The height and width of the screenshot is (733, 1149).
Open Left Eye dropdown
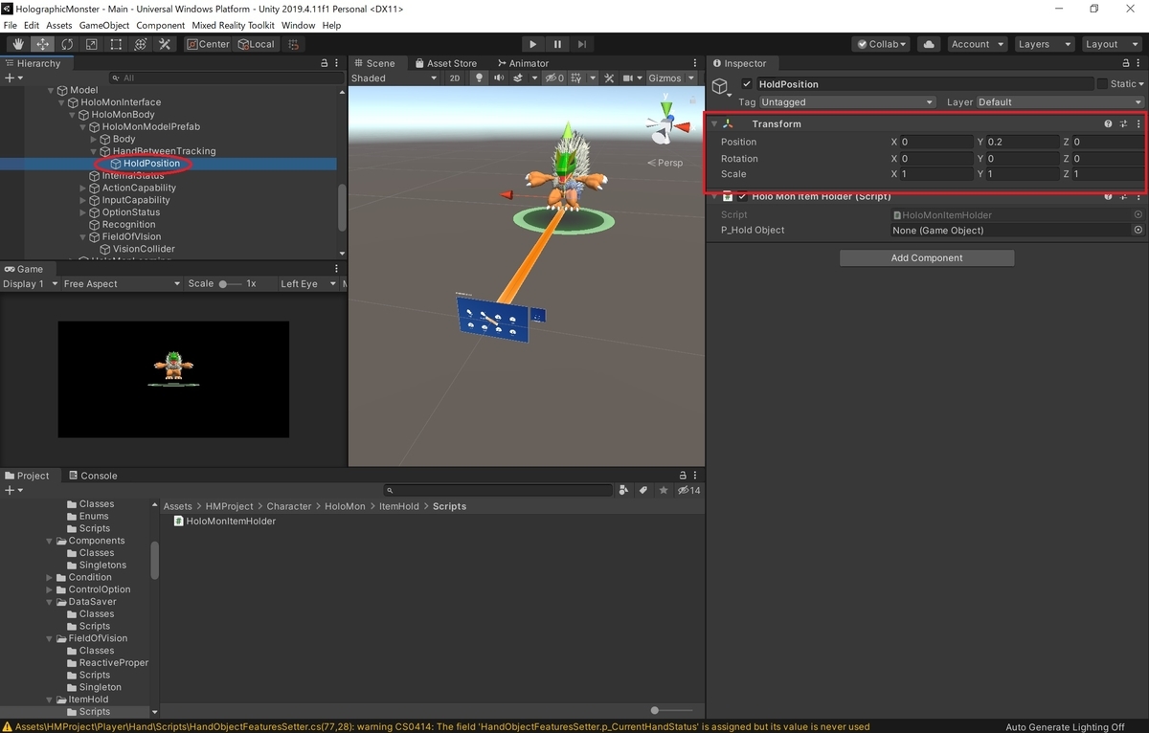tap(308, 284)
